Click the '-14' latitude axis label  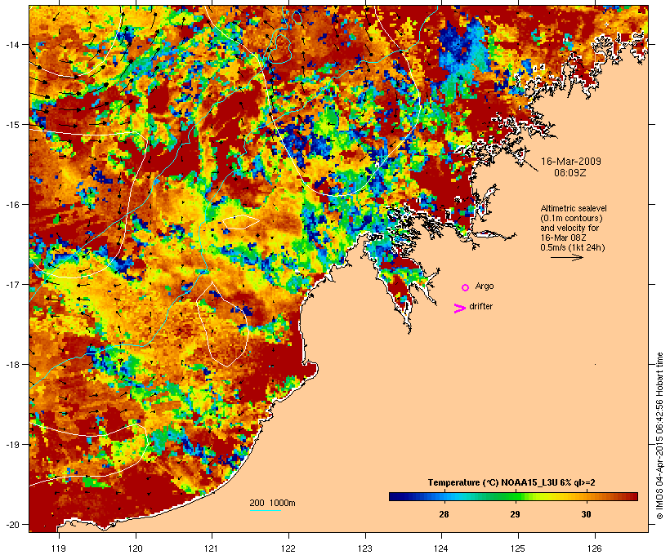point(11,44)
